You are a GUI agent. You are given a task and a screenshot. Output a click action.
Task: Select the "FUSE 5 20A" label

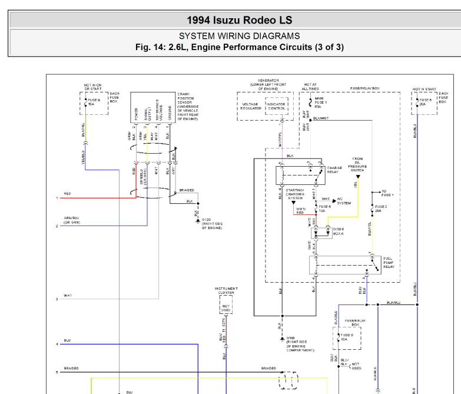(x=426, y=102)
